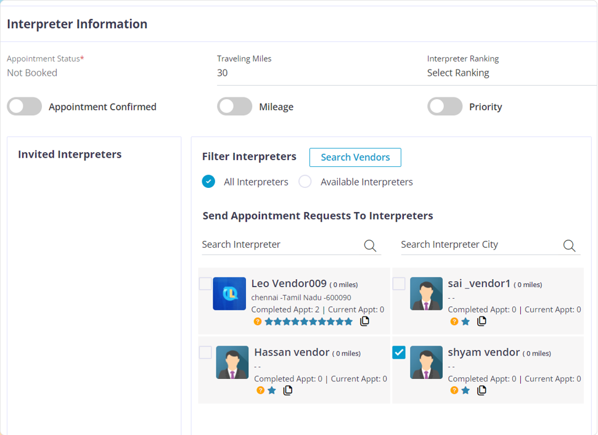
Task: Click orange help icon on Leo Vendor009 card
Action: (x=258, y=322)
